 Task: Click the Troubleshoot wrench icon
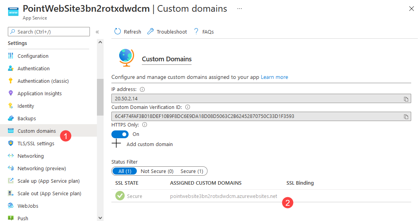150,32
